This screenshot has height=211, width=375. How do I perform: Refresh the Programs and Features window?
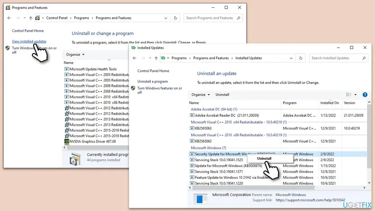(175, 18)
